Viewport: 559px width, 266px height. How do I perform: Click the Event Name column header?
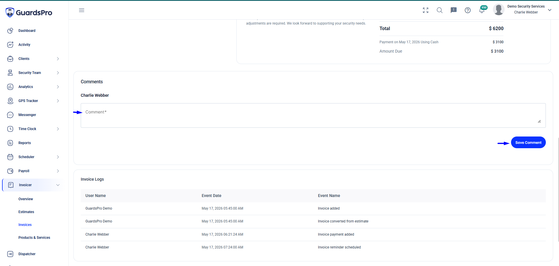click(329, 196)
